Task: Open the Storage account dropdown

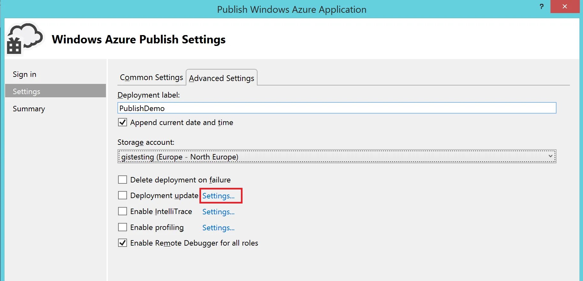Action: coord(337,157)
